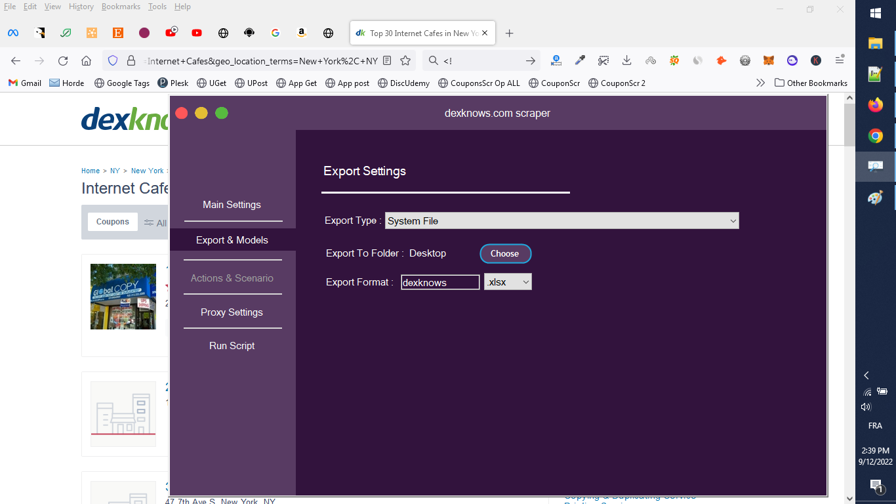Click the browser search box
Screen dimensions: 896x504
[481, 61]
